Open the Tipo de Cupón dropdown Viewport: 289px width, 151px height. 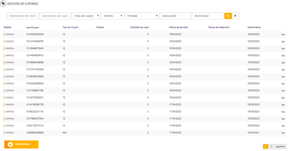[86, 16]
